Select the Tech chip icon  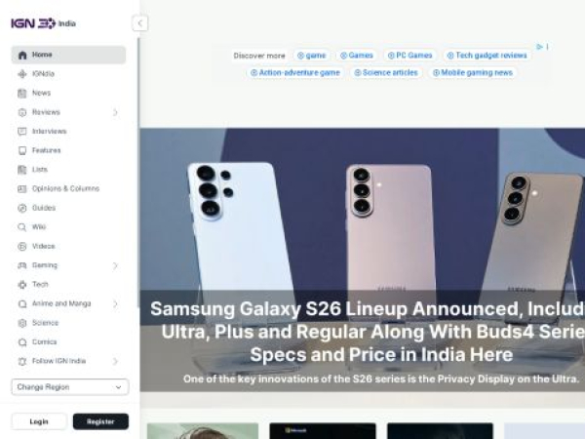pyautogui.click(x=22, y=285)
